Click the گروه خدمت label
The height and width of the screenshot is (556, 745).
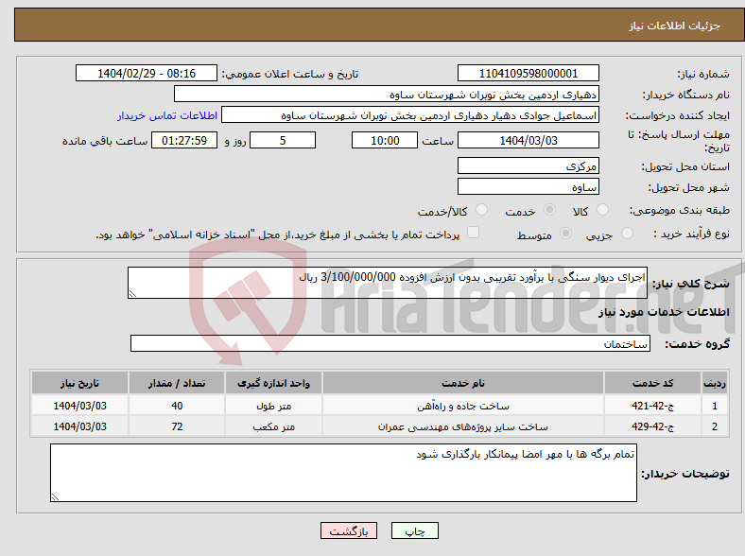pyautogui.click(x=697, y=344)
